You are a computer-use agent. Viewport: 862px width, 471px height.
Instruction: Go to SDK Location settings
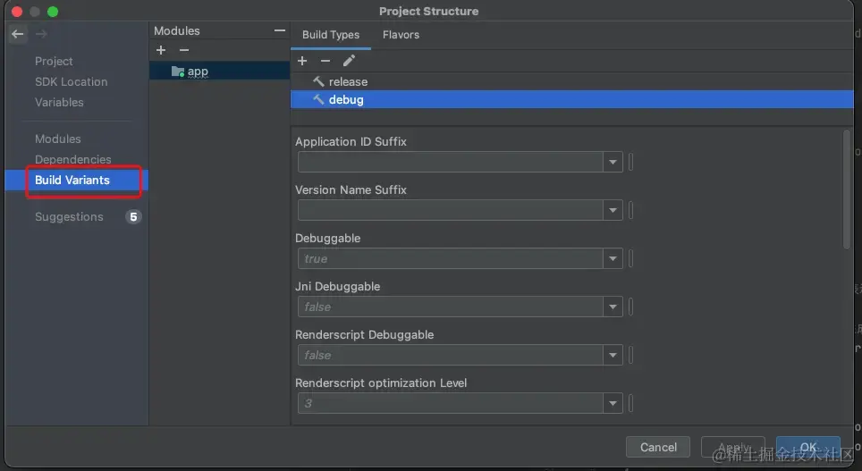coord(72,81)
